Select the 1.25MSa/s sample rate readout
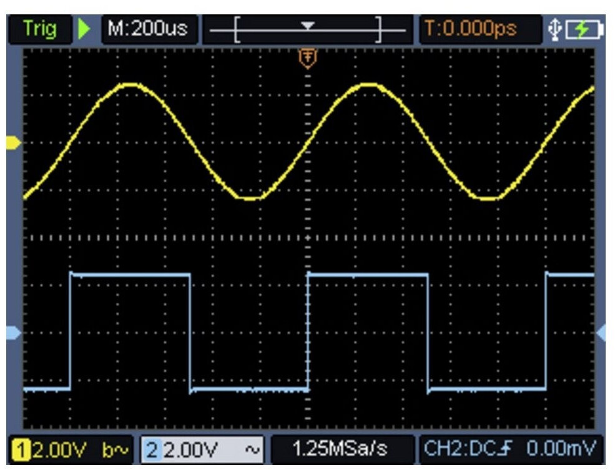This screenshot has height=470, width=615. tap(340, 448)
